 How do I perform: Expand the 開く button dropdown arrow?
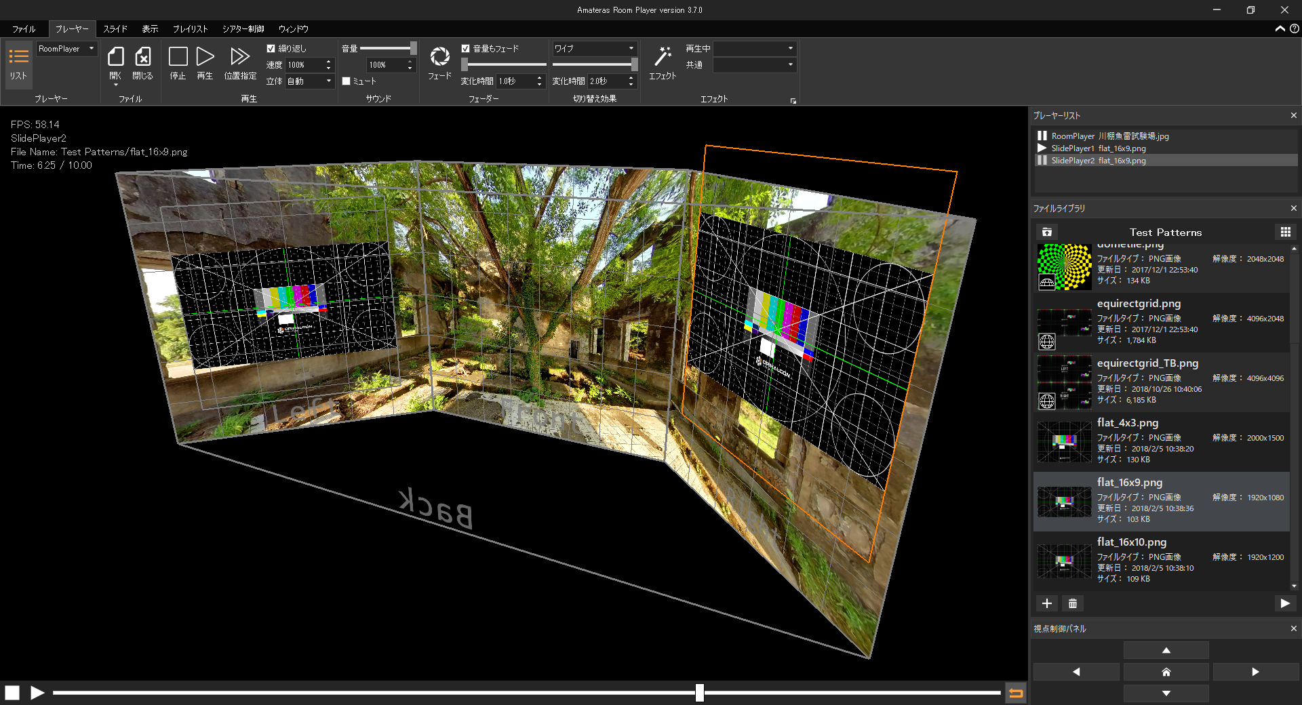pos(116,85)
